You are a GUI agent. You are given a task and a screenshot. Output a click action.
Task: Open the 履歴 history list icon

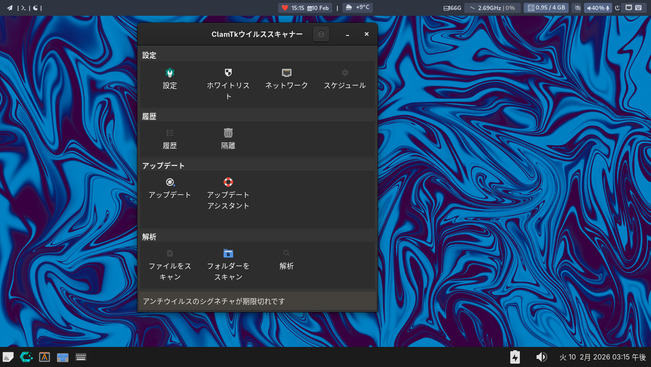170,133
